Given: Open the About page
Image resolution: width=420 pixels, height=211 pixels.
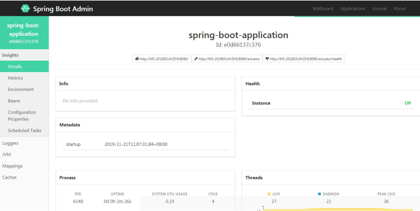Looking at the screenshot, I should click(x=399, y=9).
